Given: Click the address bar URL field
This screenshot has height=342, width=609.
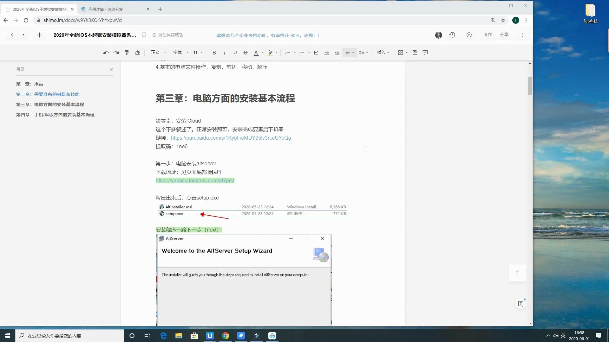Looking at the screenshot, I should point(260,20).
